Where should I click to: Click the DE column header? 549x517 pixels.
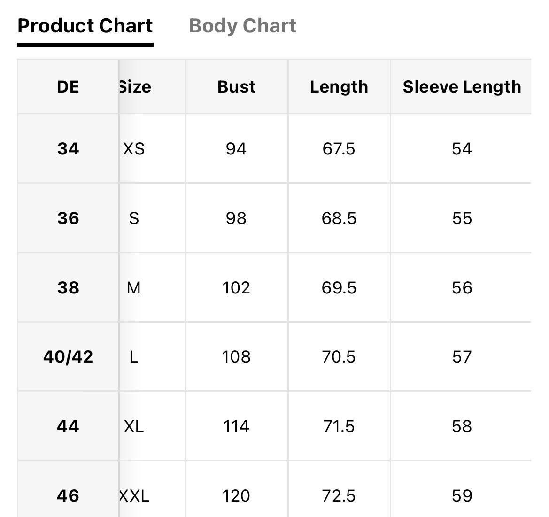point(68,87)
